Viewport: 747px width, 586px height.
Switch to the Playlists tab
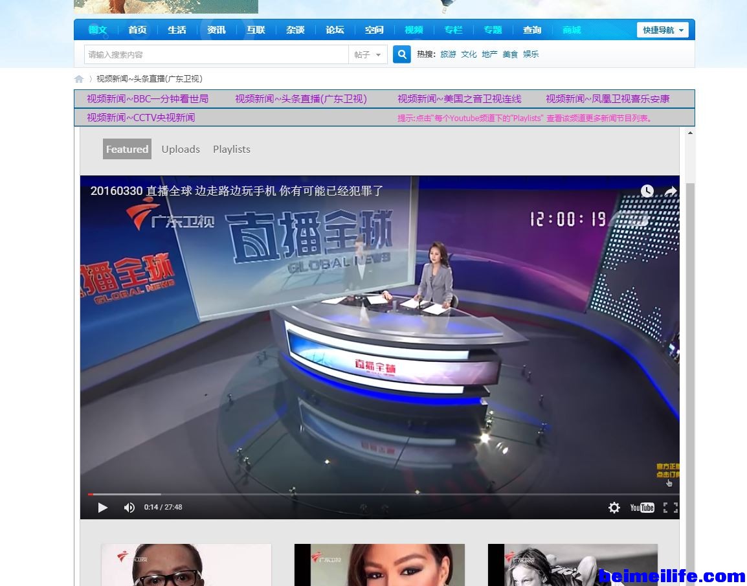coord(231,149)
